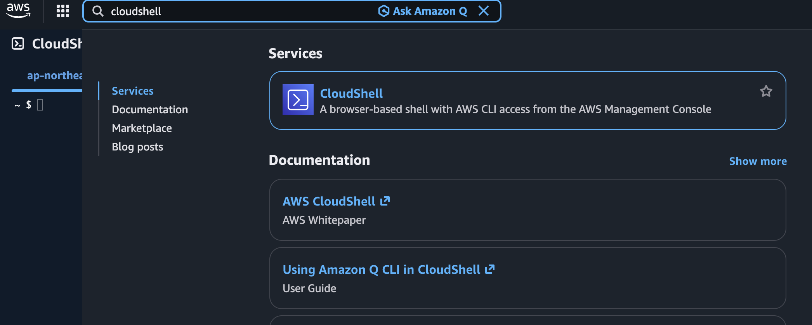This screenshot has height=325, width=812.
Task: Click the Services results heading
Action: coord(295,54)
